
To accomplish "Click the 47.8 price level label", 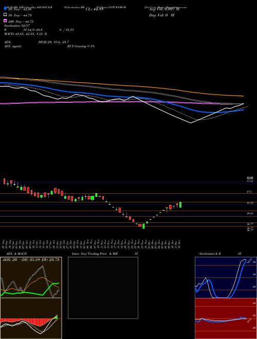I will tap(249, 192).
